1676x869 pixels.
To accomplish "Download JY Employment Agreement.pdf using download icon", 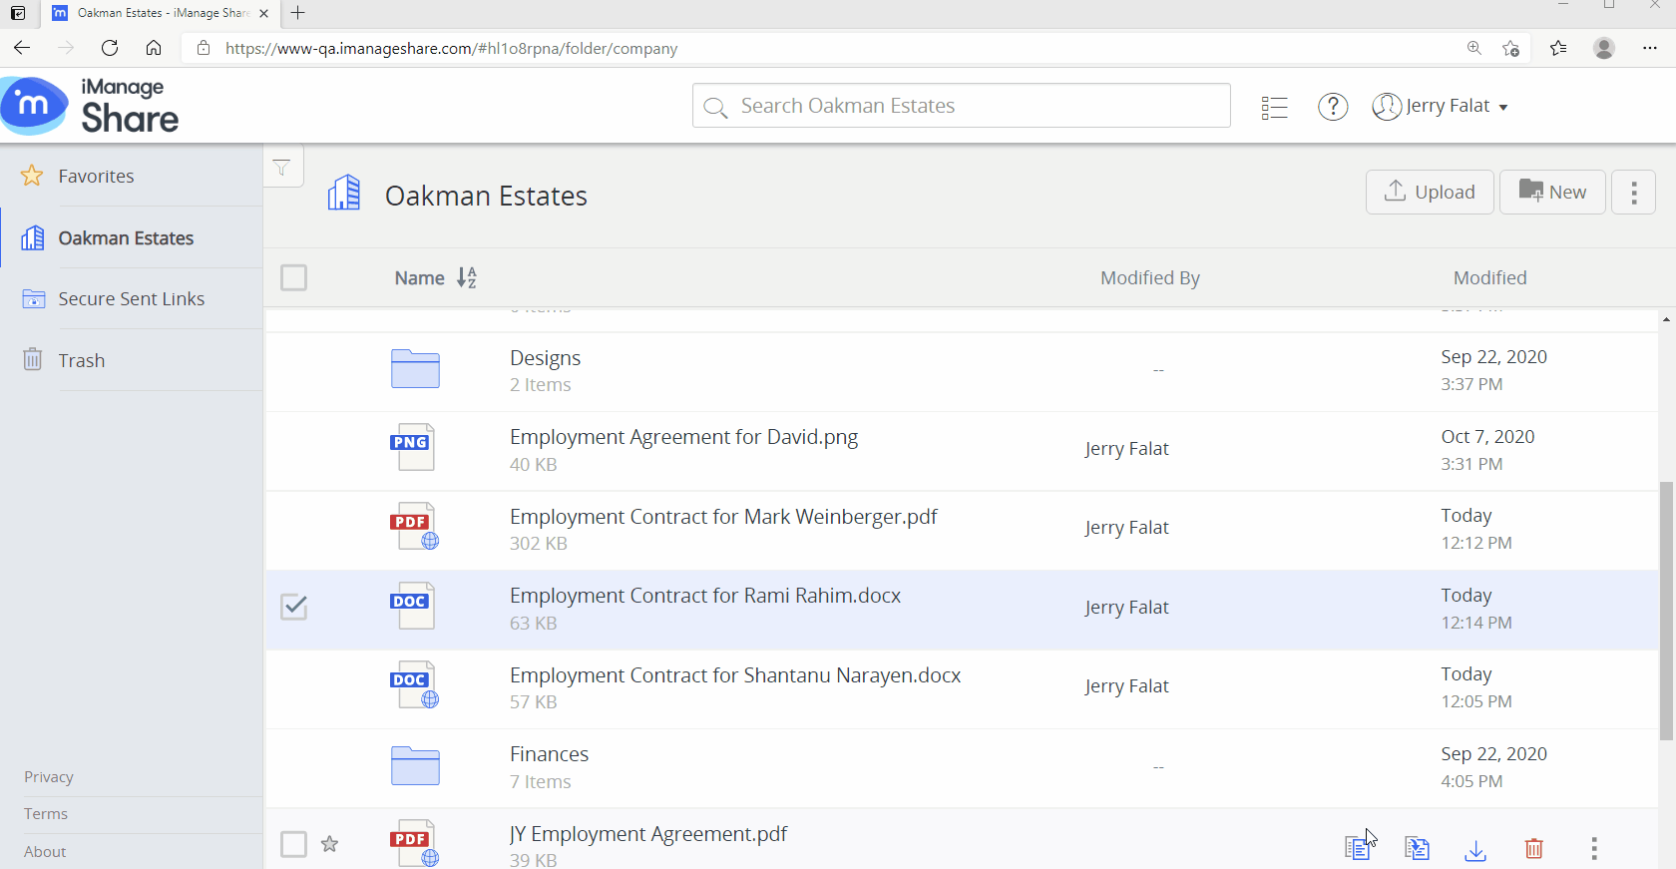I will tap(1475, 849).
